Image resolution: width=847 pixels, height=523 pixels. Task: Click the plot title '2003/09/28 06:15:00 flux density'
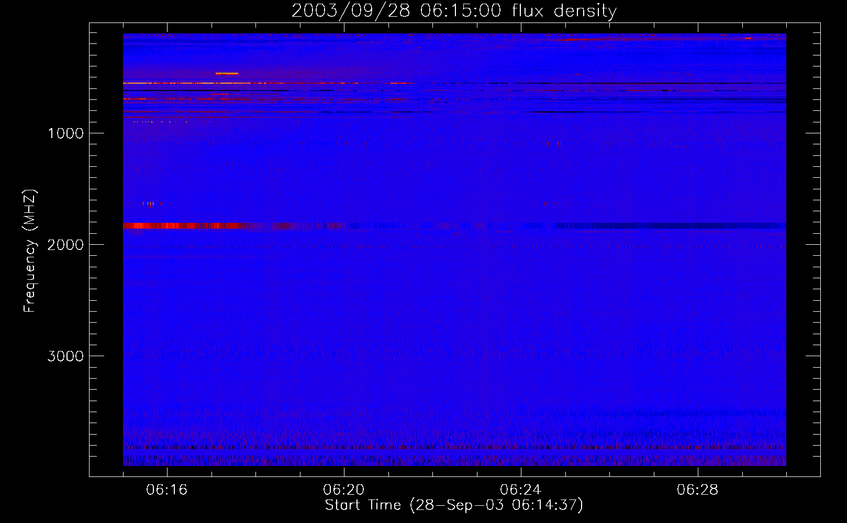point(454,10)
